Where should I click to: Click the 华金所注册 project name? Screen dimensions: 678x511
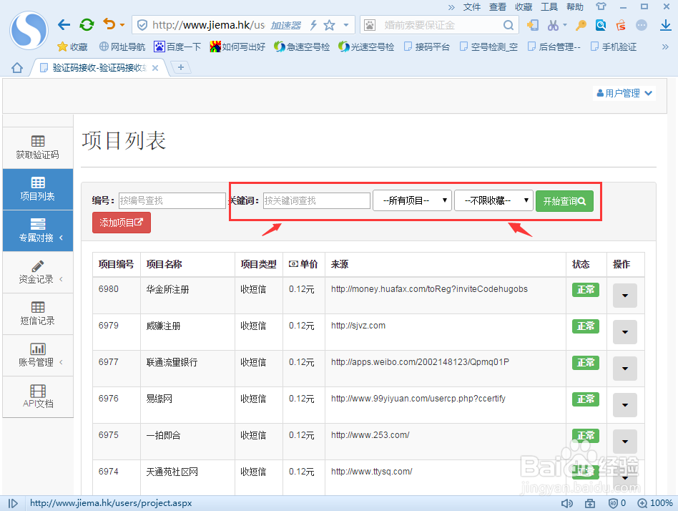pyautogui.click(x=168, y=289)
